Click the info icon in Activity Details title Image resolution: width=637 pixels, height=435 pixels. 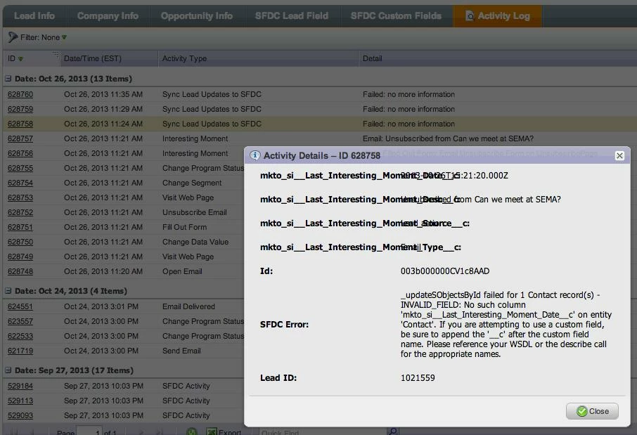click(x=255, y=155)
